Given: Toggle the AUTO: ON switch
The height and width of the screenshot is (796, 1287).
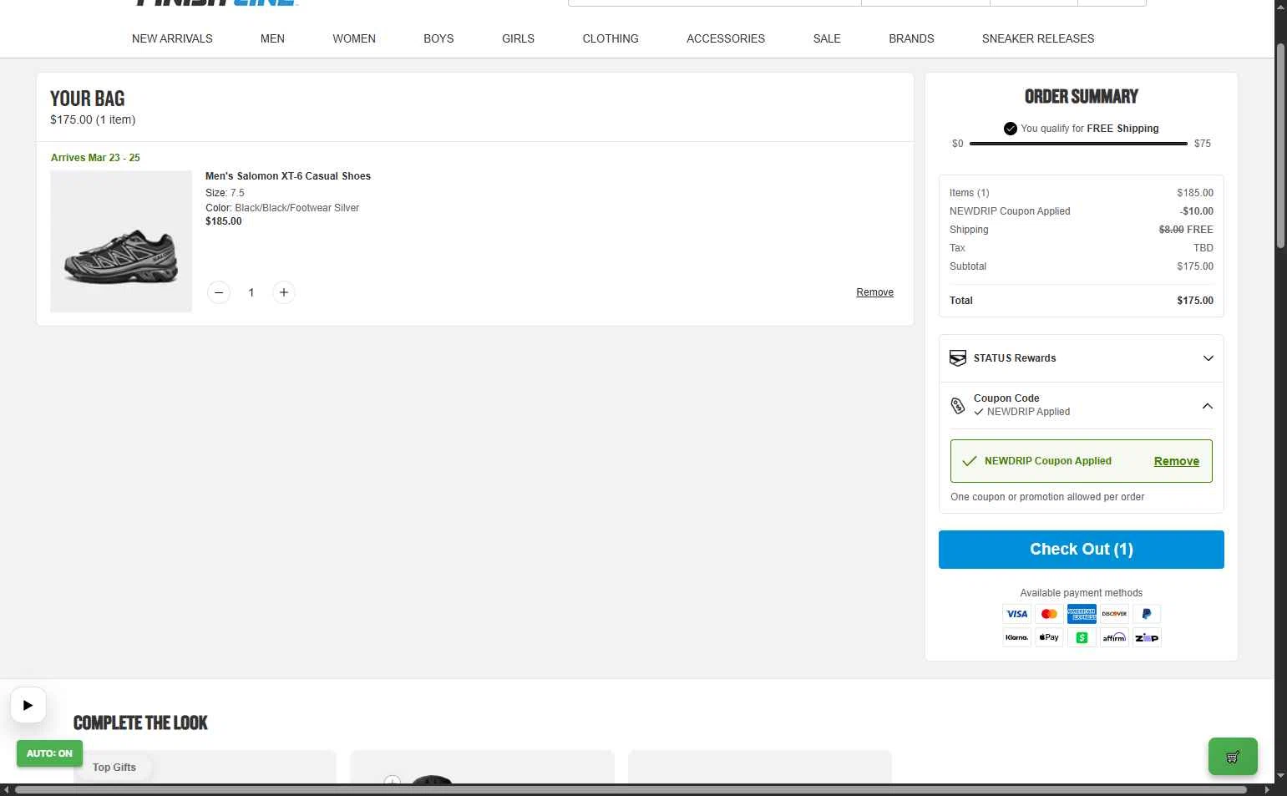Looking at the screenshot, I should [x=49, y=753].
